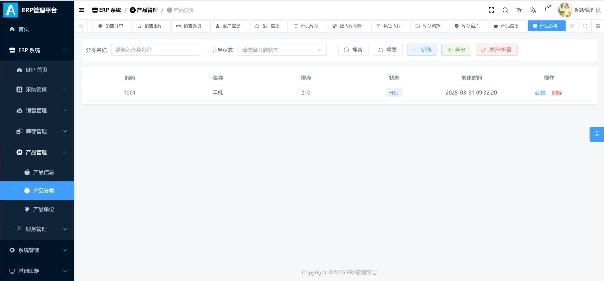Expand the 库存管理 submenu chevron
Screen dimensions: 604x281
[65, 131]
